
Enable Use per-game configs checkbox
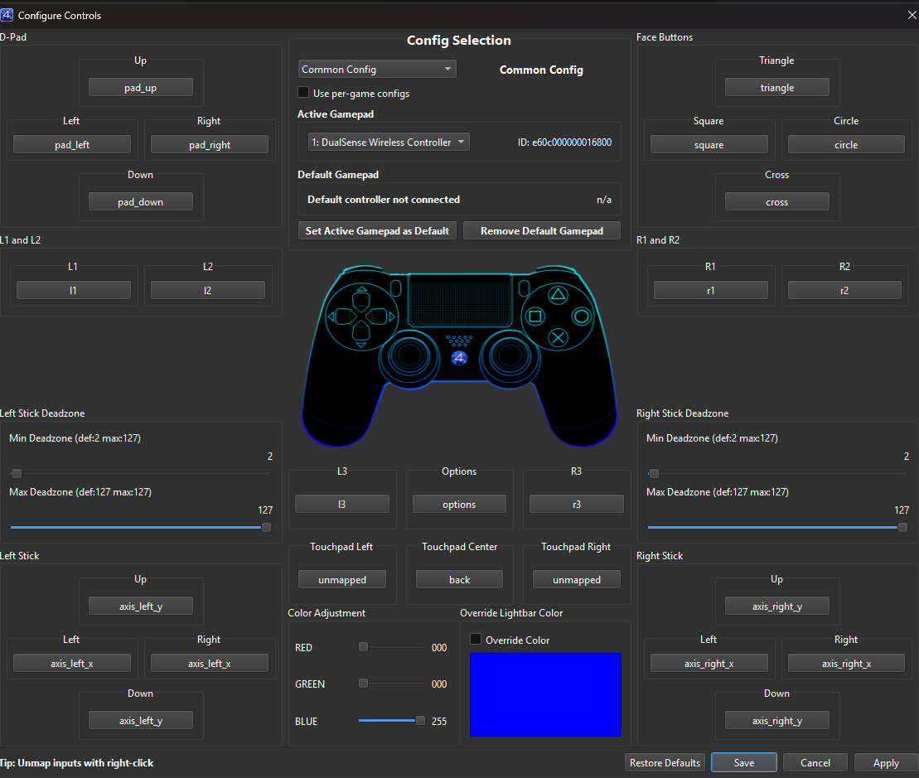pos(303,93)
